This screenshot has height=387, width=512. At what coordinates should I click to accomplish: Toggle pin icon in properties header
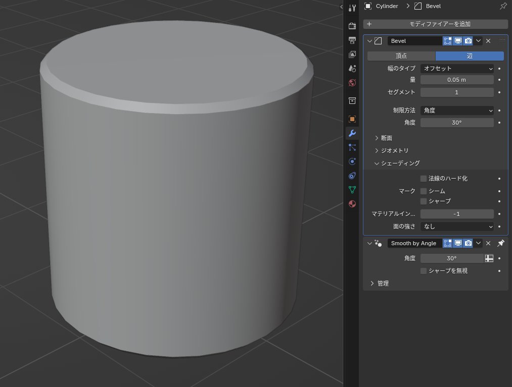tap(503, 6)
